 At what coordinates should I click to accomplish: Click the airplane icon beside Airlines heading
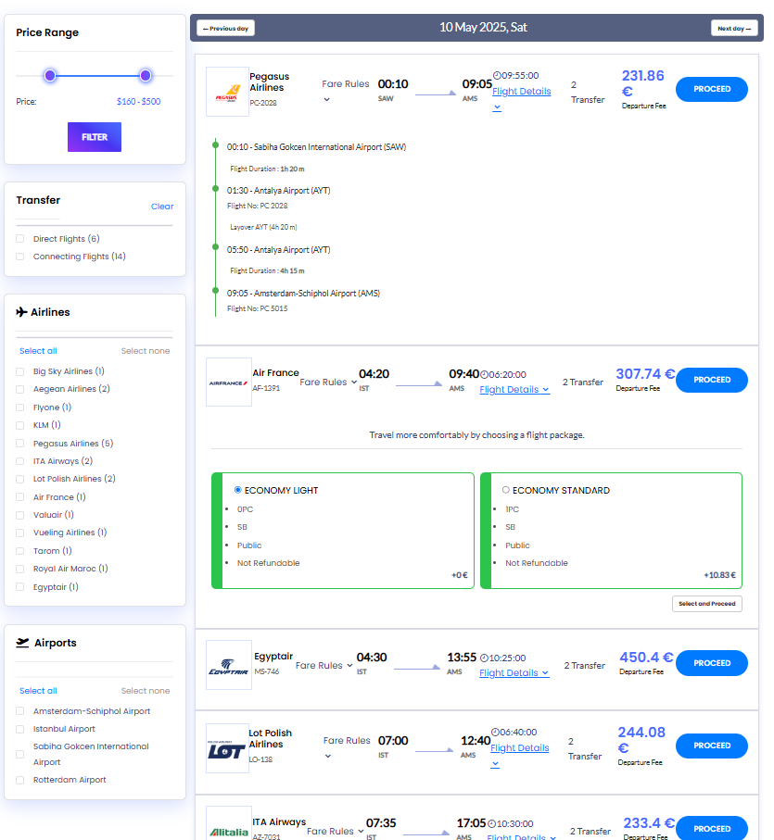pos(21,312)
